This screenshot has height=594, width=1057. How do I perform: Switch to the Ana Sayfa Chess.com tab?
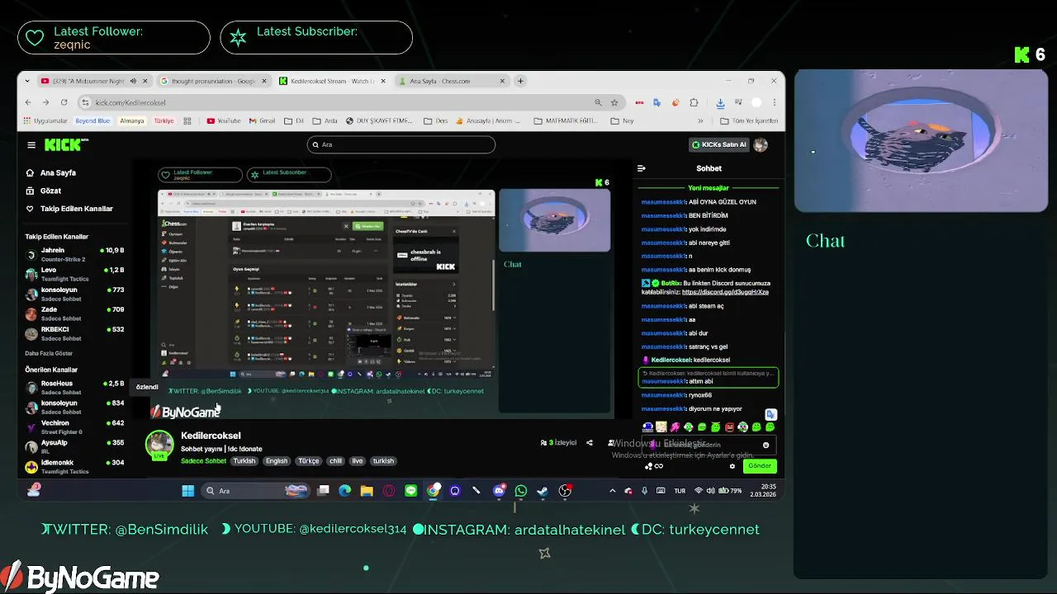click(x=451, y=81)
